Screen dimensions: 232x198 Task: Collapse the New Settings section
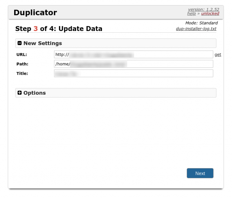[x=116, y=43]
